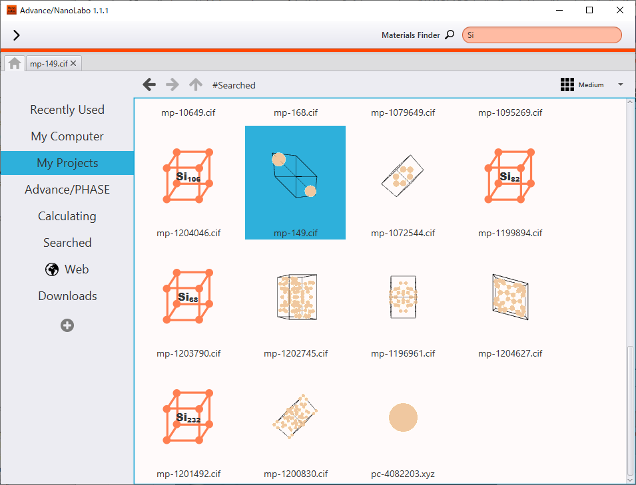Viewport: 636px width, 485px height.
Task: Open Recently Used in sidebar
Action: (67, 109)
